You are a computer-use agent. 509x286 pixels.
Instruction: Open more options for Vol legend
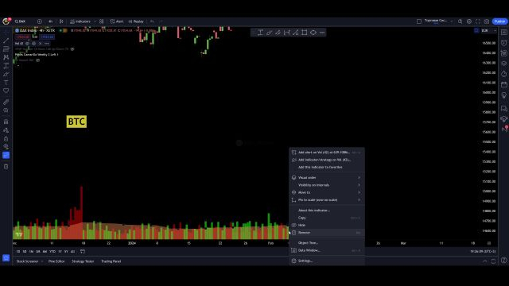(47, 44)
